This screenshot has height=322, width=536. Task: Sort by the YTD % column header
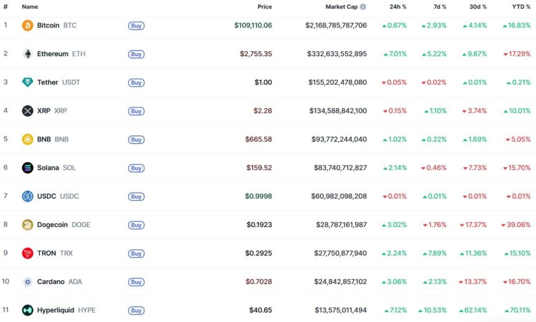pos(521,7)
